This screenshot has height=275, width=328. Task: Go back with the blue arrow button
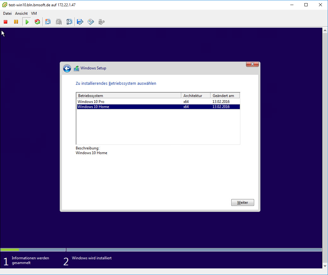(x=67, y=68)
